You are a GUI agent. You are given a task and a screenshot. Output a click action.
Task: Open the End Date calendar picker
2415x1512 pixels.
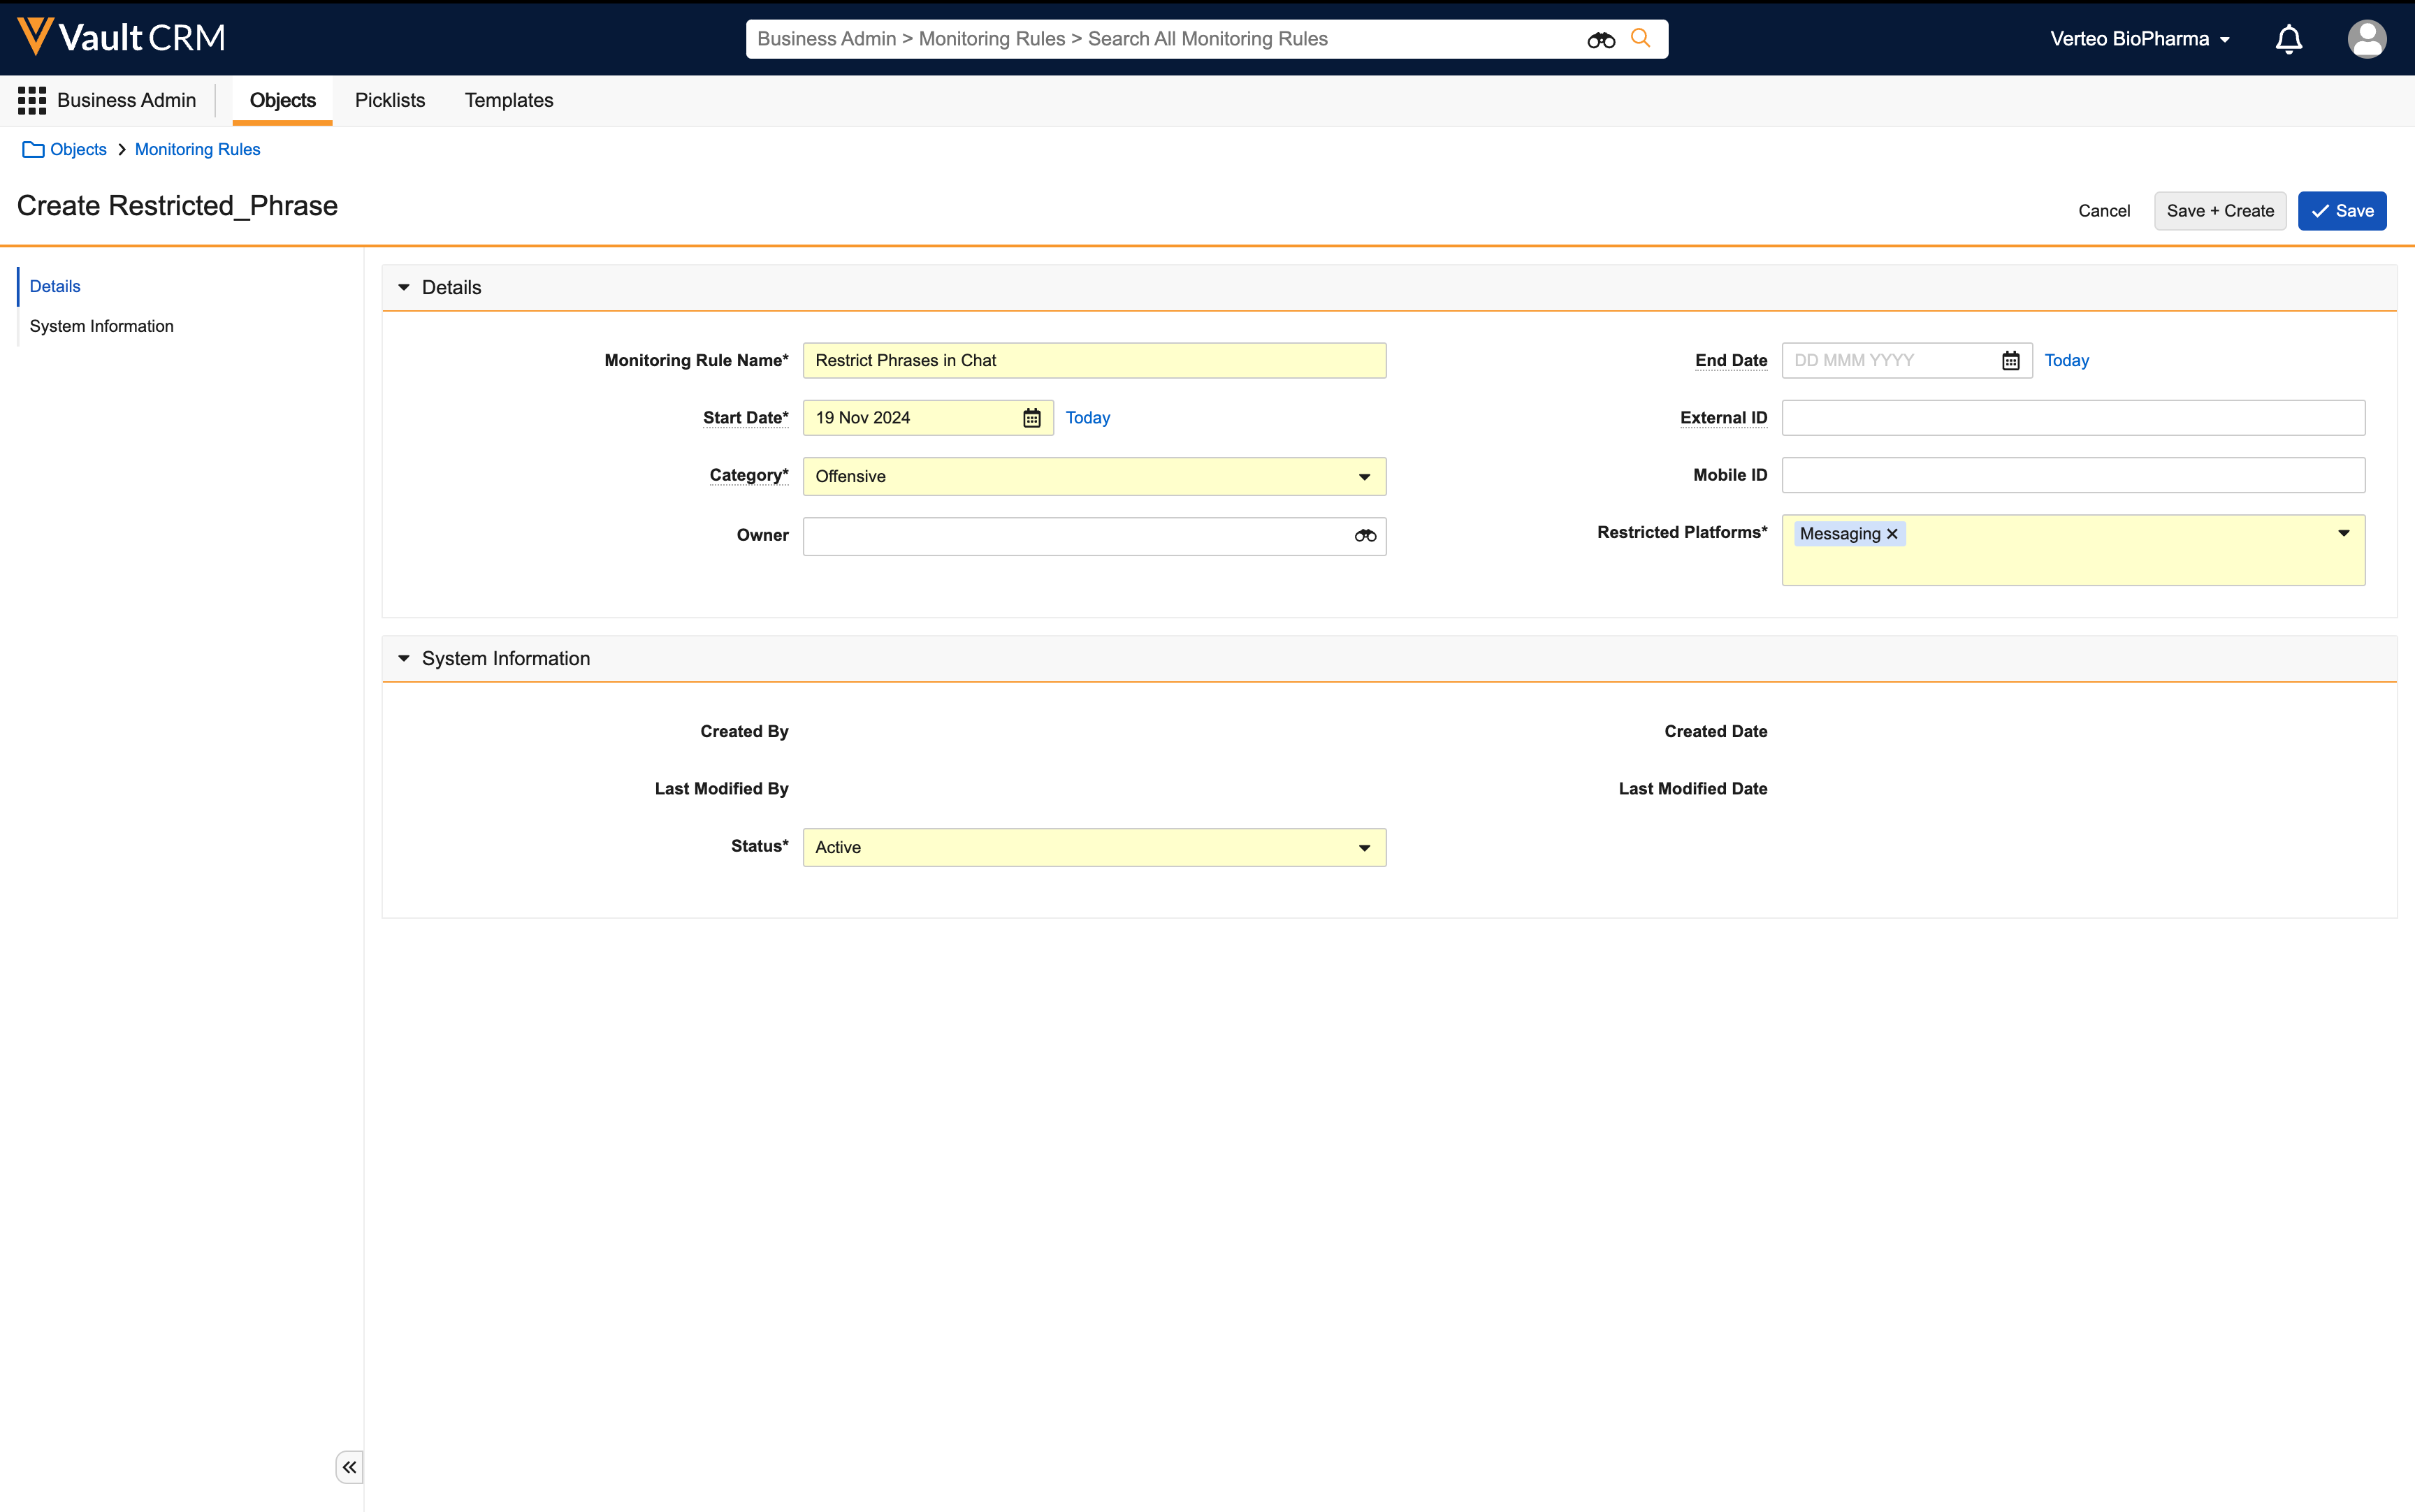[x=2010, y=361]
